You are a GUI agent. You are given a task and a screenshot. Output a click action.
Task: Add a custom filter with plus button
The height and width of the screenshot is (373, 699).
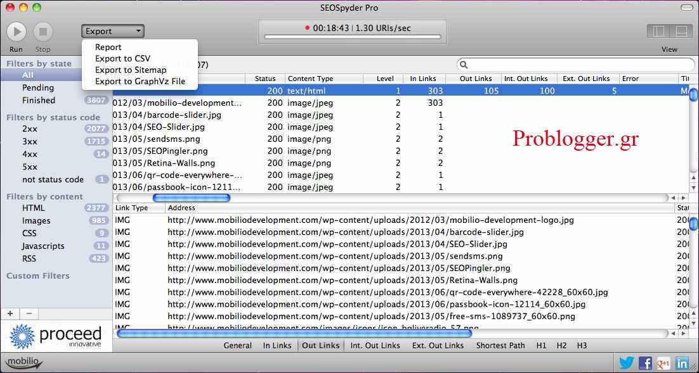10,313
